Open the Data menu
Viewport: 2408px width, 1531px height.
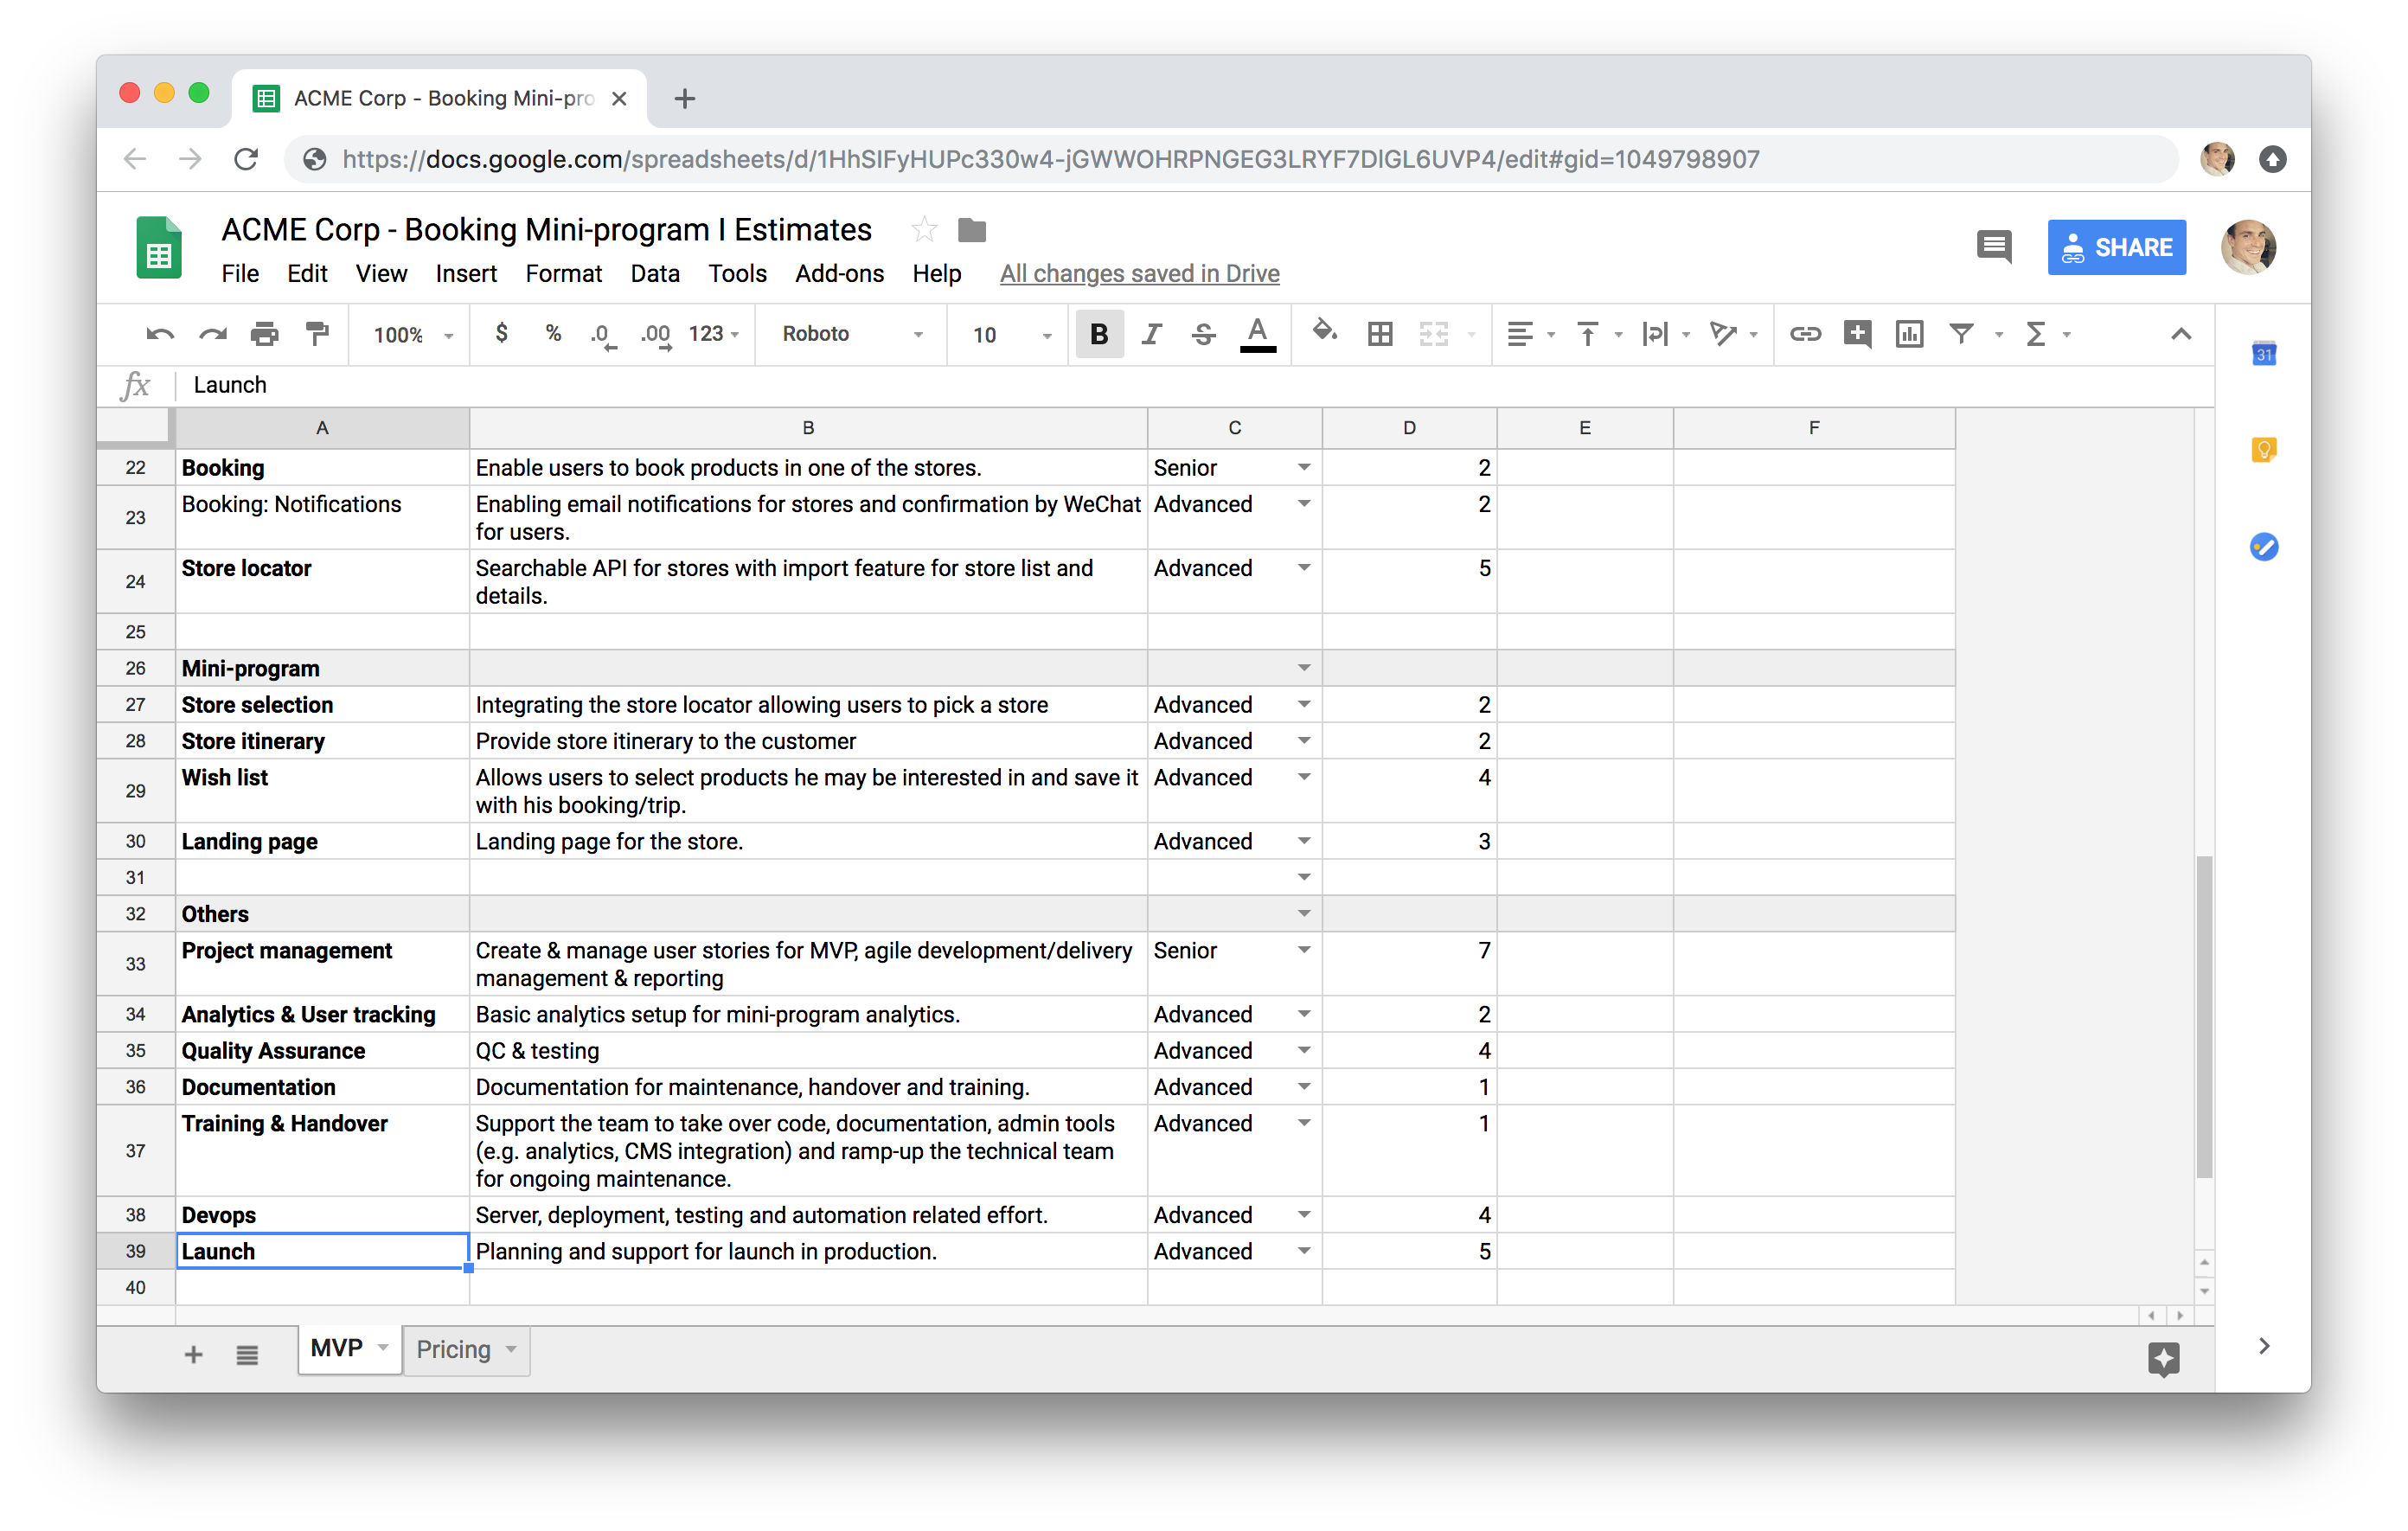[x=655, y=274]
